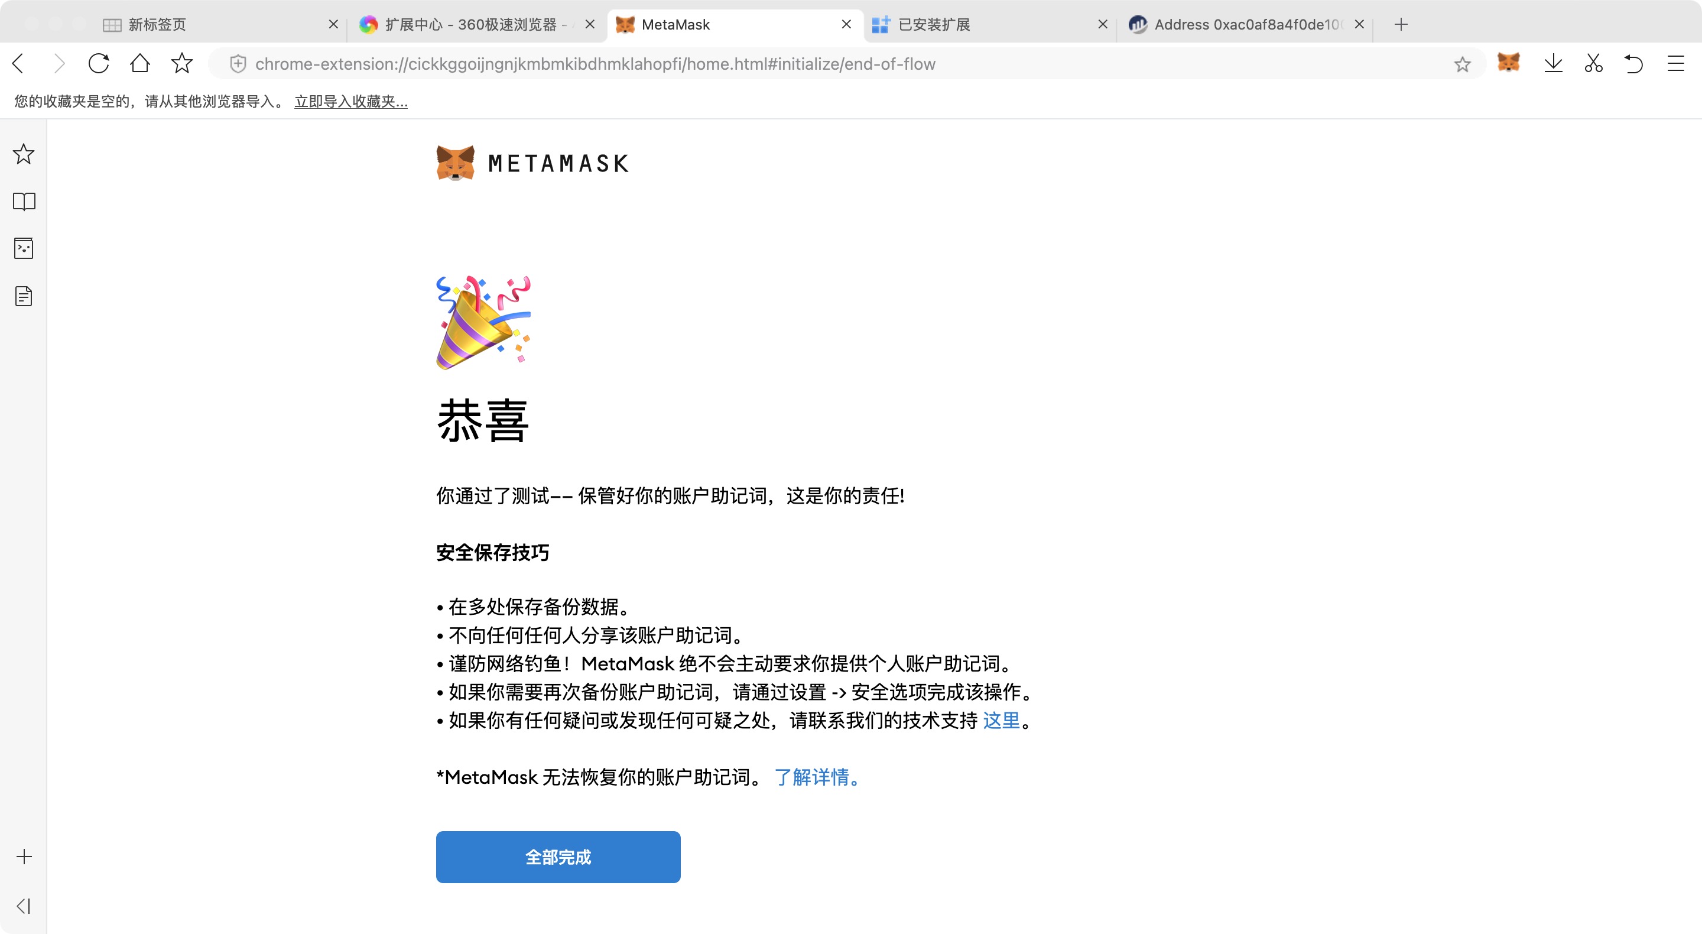Open the downloads arrow icon
Screen dimensions: 1702x934
(1552, 63)
